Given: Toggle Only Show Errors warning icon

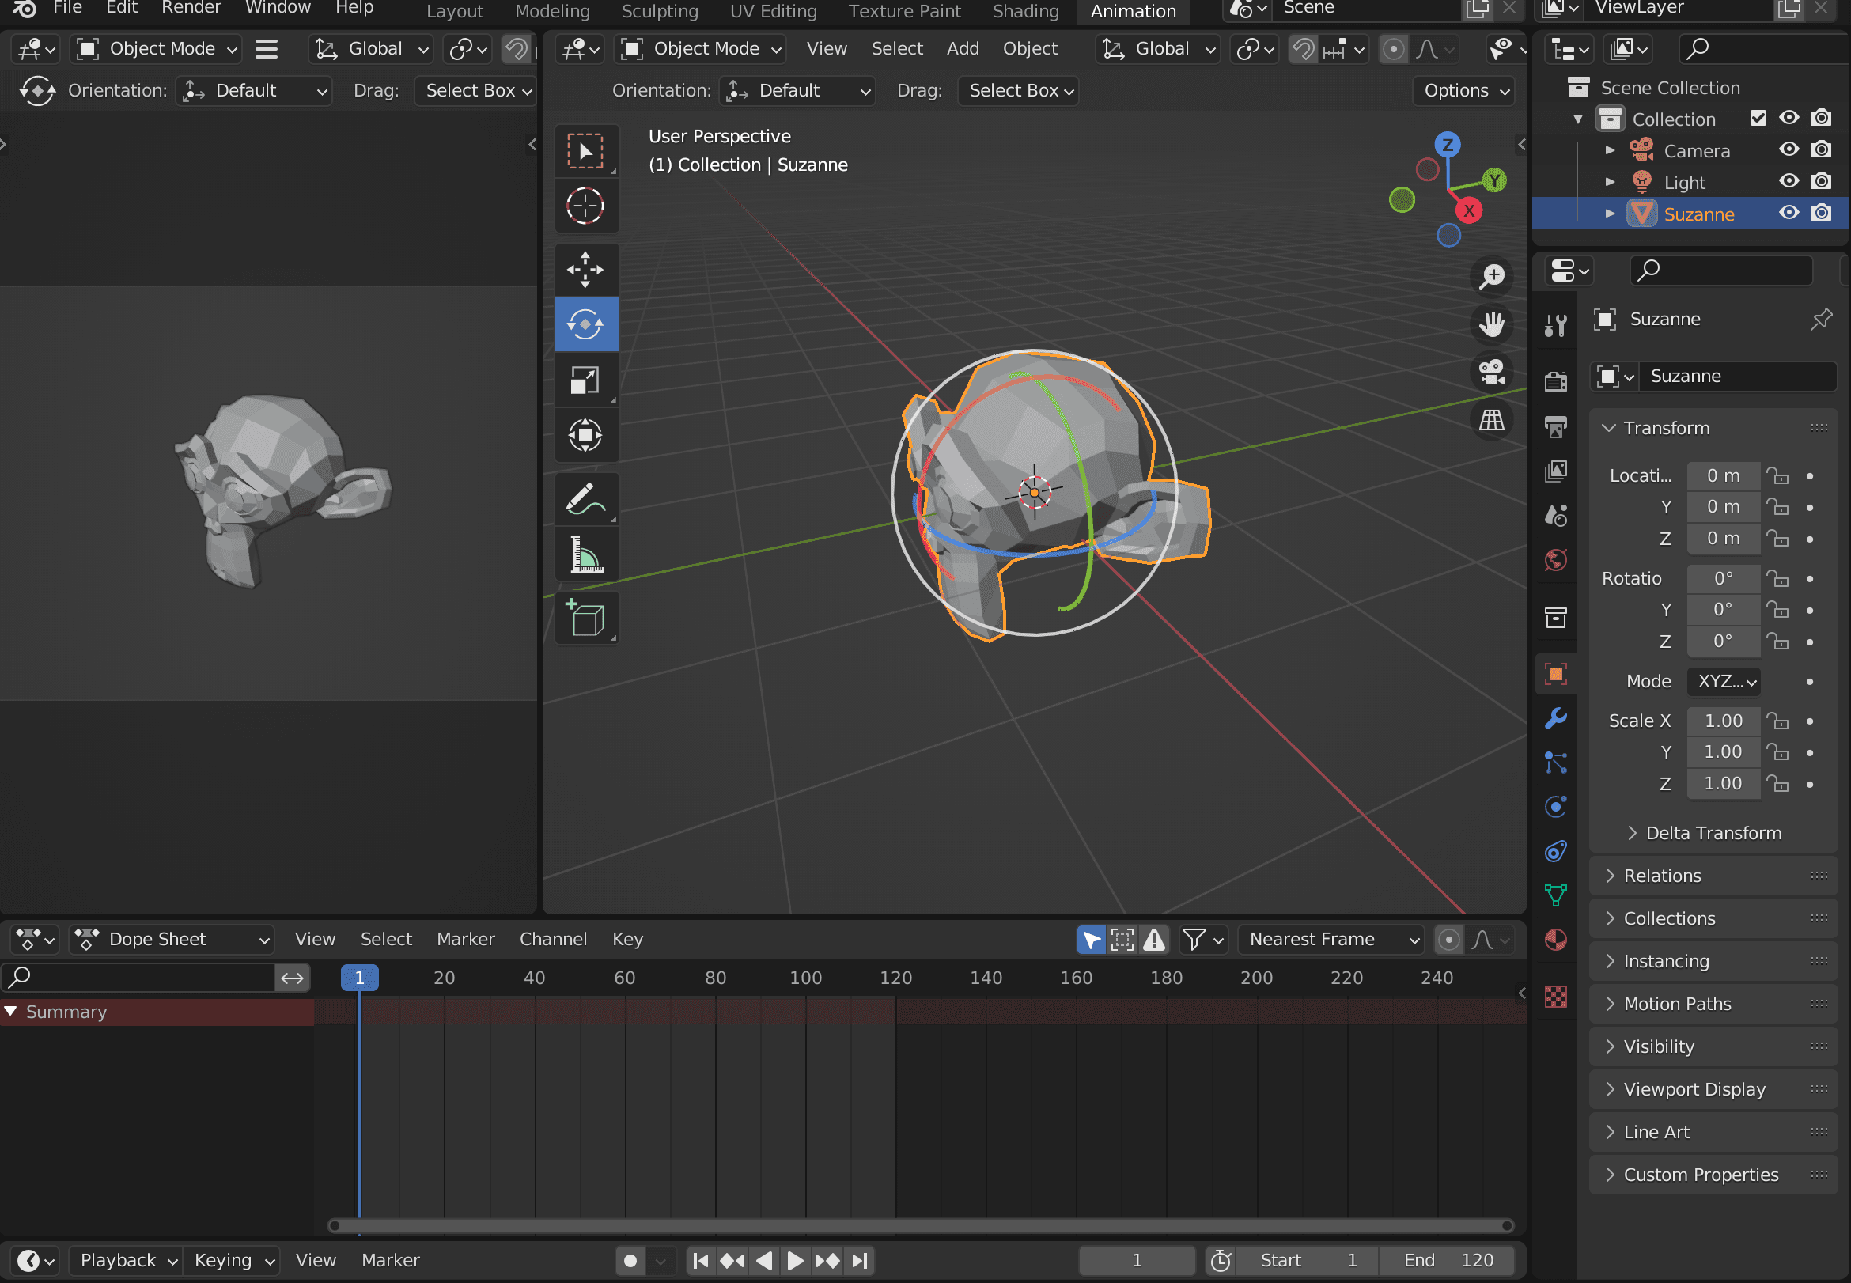Looking at the screenshot, I should [x=1154, y=939].
